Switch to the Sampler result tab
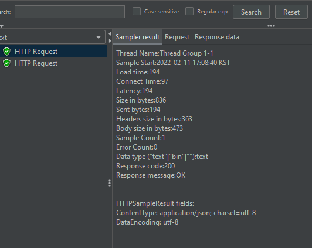Viewport: 312px width, 248px height. click(137, 37)
